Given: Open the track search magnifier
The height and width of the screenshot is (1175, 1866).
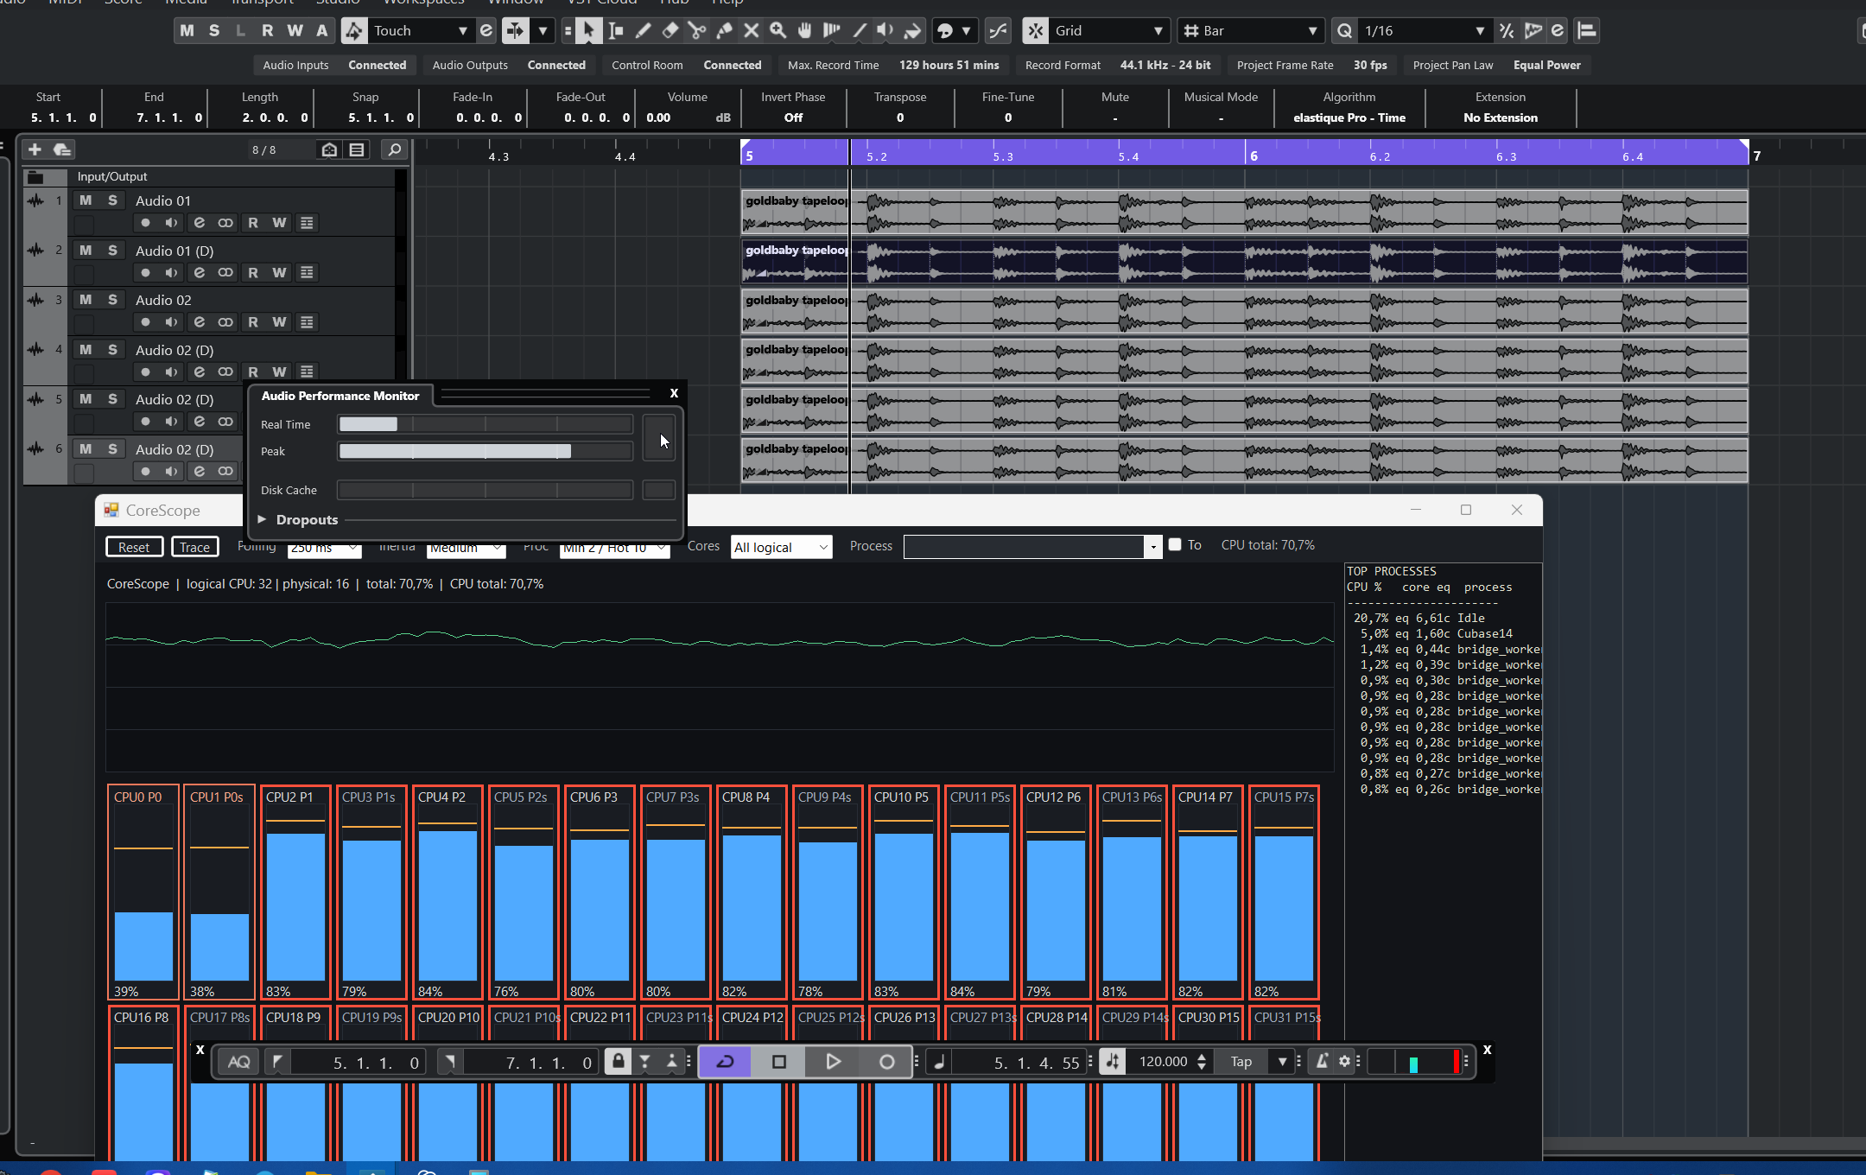Looking at the screenshot, I should point(394,149).
